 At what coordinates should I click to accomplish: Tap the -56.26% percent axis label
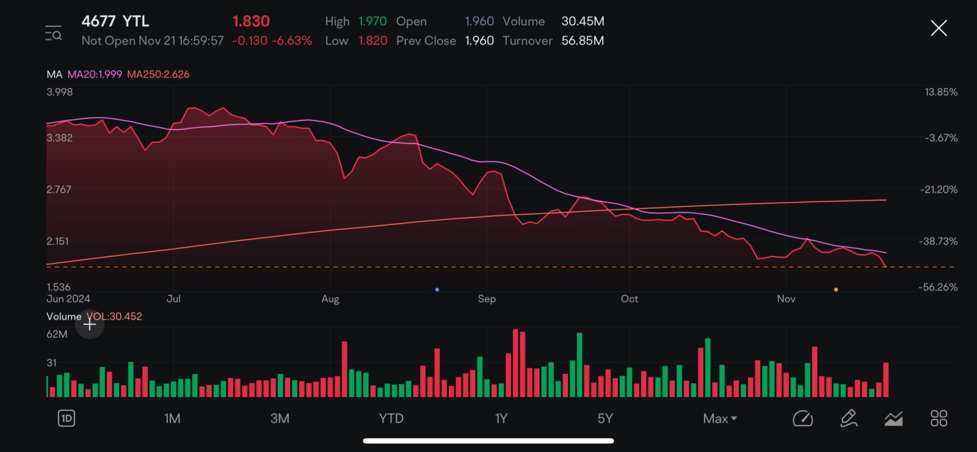click(x=938, y=287)
